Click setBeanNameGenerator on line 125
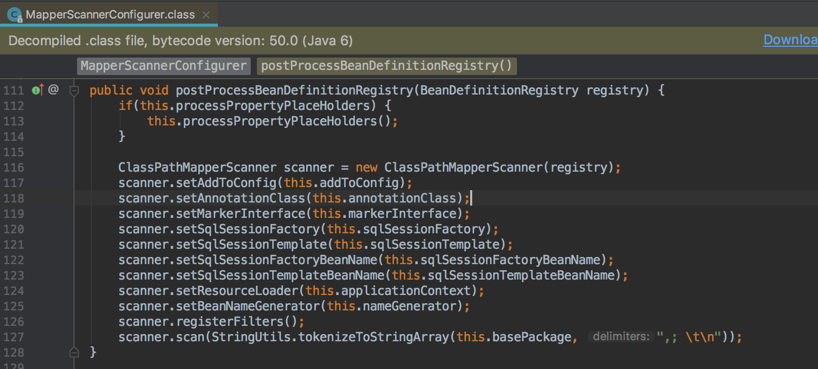Image resolution: width=818 pixels, height=369 pixels. [248, 306]
